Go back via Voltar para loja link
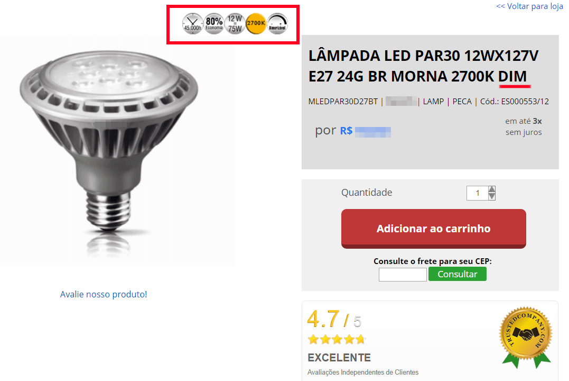This screenshot has height=381, width=569. (529, 6)
